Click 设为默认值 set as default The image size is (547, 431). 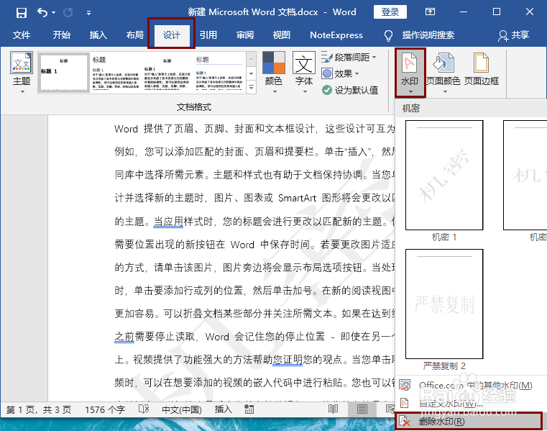tap(350, 90)
